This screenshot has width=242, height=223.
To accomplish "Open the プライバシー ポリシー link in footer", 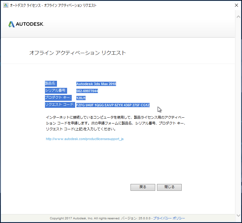I will 169,218.
